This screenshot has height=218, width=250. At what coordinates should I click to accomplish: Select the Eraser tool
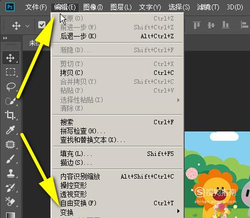[x=11, y=202]
